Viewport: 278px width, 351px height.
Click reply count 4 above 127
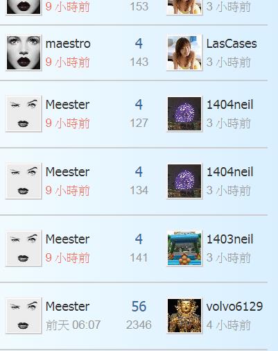(x=139, y=105)
